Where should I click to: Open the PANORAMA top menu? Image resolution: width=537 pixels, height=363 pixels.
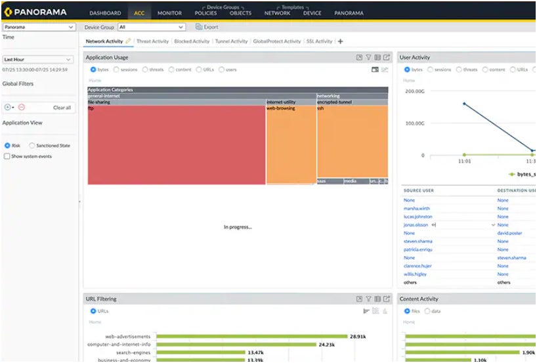pos(349,13)
